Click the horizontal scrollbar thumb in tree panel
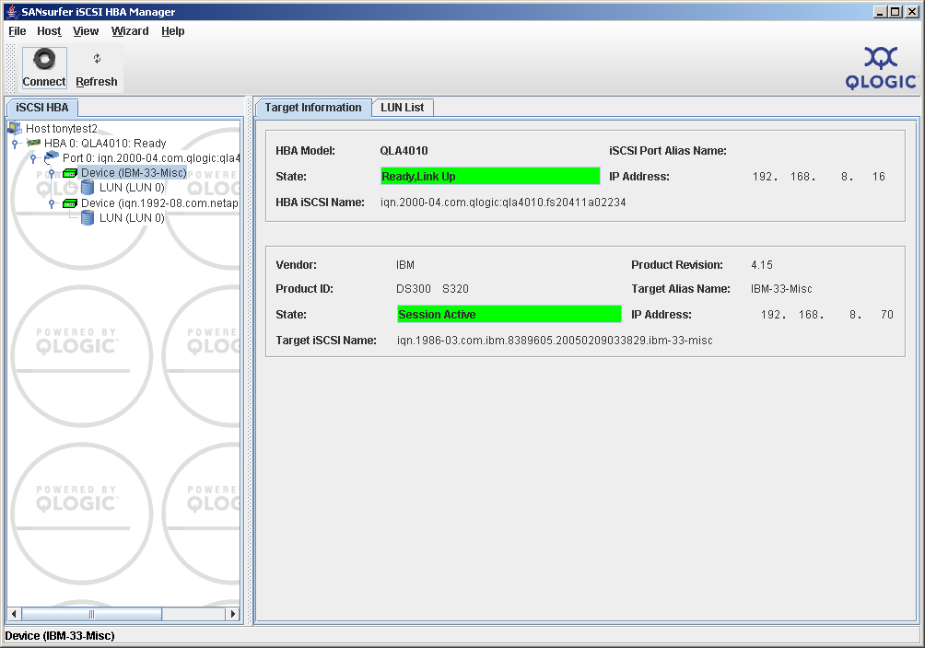The image size is (925, 648). [x=91, y=614]
